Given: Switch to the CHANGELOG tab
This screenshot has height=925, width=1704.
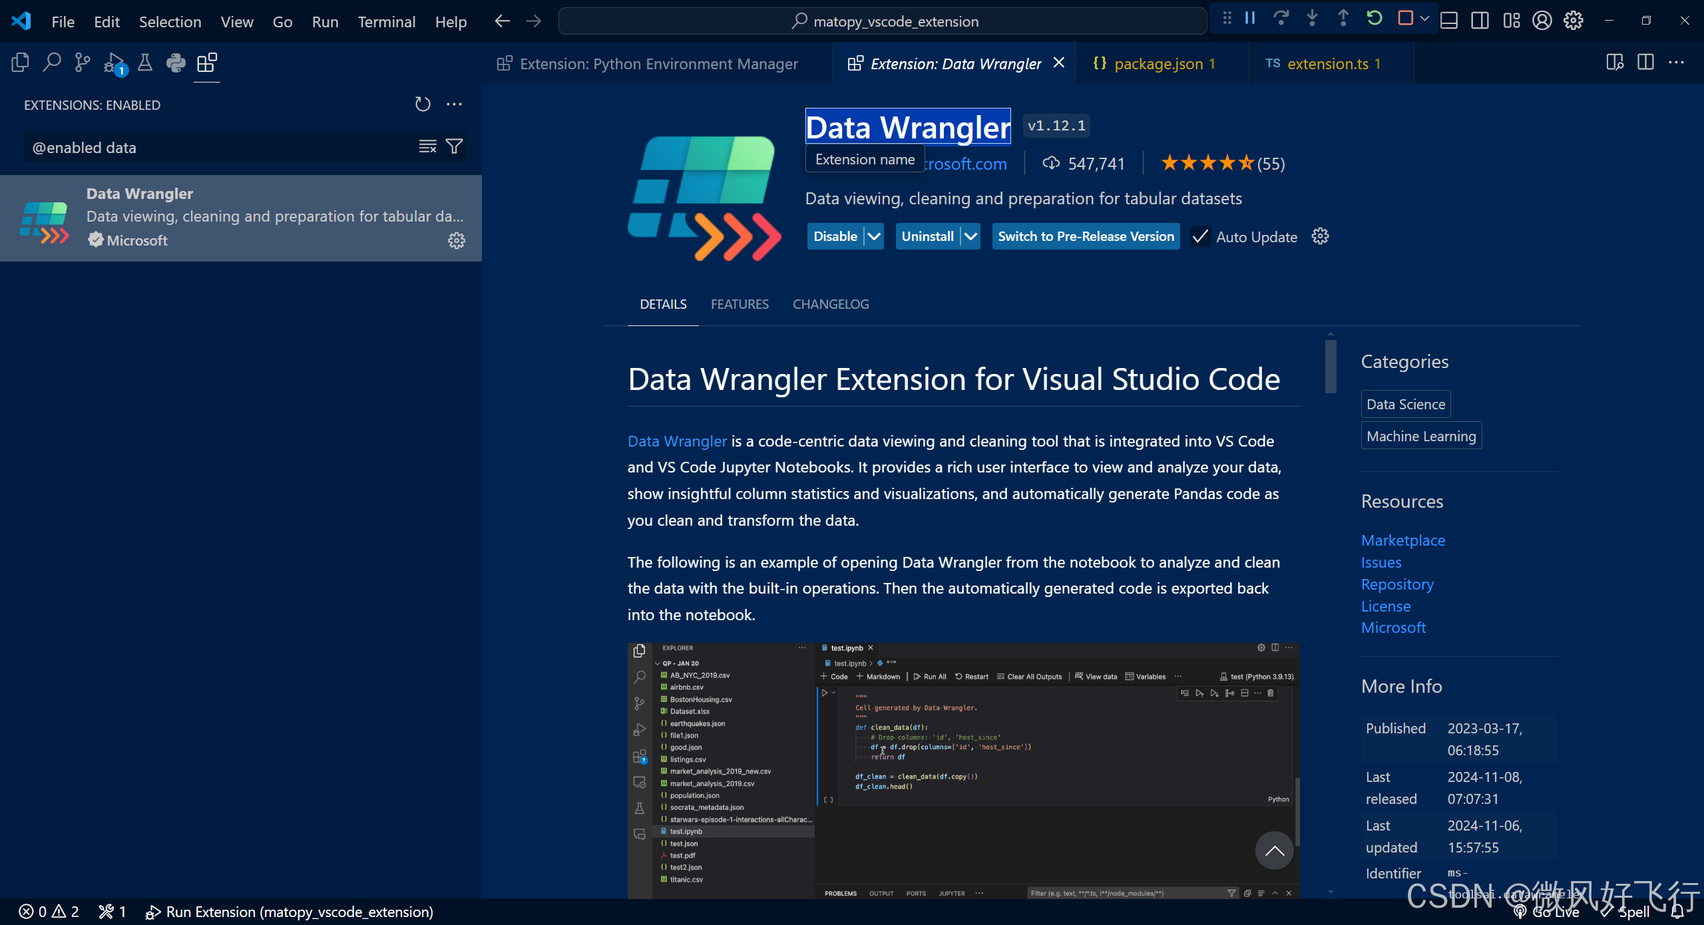Looking at the screenshot, I should 830,304.
